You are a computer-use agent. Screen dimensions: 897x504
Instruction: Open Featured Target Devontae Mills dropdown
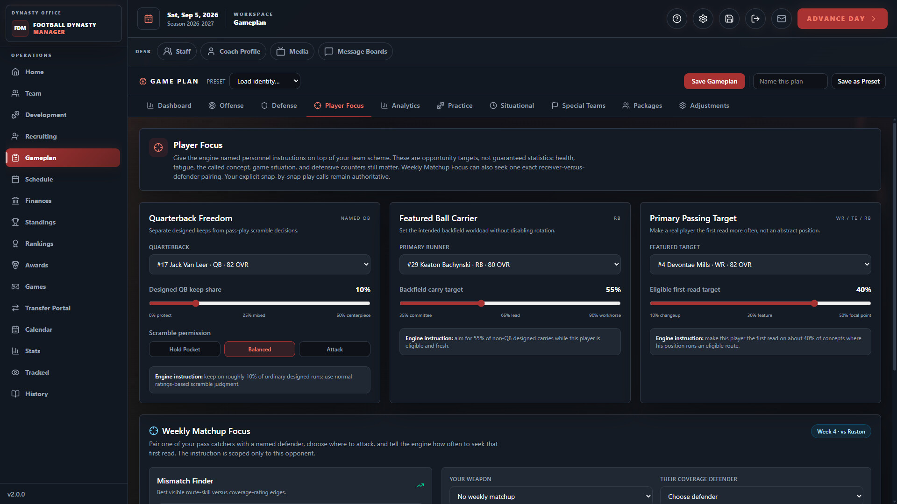click(761, 265)
